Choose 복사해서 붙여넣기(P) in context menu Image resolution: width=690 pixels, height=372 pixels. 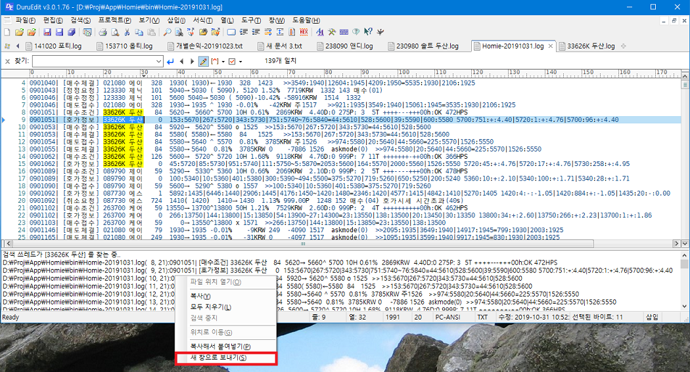pos(226,346)
